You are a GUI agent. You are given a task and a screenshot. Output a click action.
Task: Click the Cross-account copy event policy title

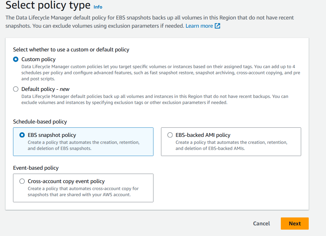click(x=66, y=181)
